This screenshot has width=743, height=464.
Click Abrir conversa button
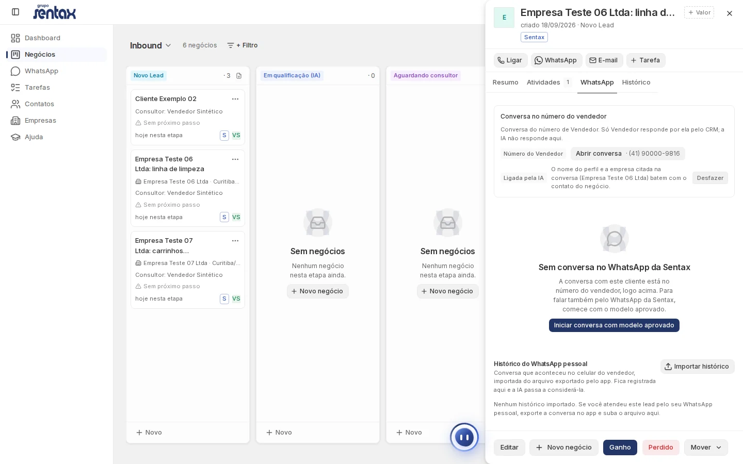click(x=627, y=154)
